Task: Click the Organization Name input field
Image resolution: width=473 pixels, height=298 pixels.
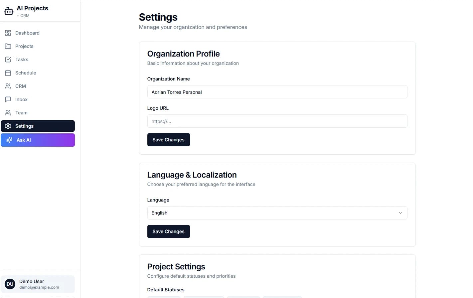Action: point(277,92)
